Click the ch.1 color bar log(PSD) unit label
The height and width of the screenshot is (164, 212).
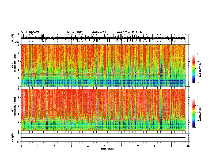coord(200,70)
